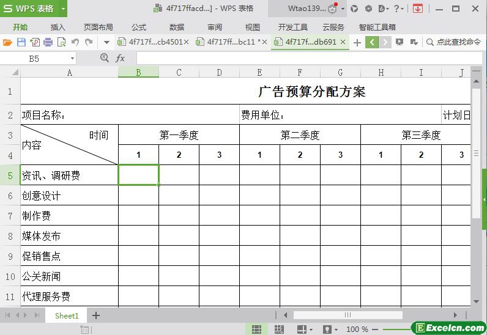Open the 页面布局 ribbon tab
Viewport: 487px width, 335px height.
[x=98, y=28]
